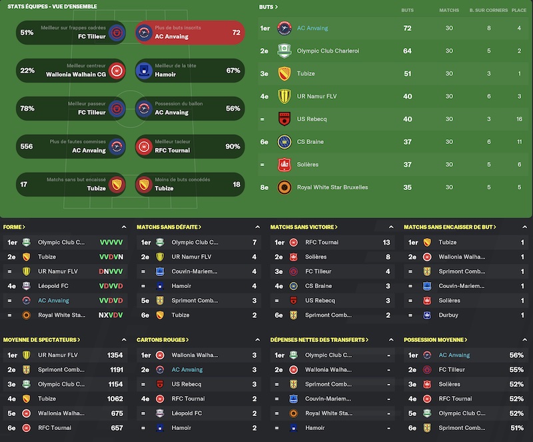Open the Buts detailed stats
Image resolution: width=533 pixels, height=442 pixels.
pyautogui.click(x=268, y=7)
